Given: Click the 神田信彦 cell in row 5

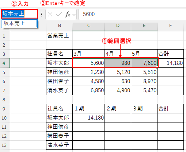Looking at the screenshot, I should point(60,72).
